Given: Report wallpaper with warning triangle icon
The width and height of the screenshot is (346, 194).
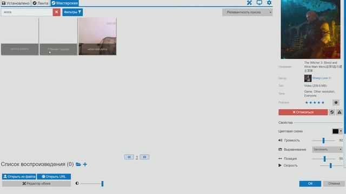Looking at the screenshot, I should click(340, 112).
